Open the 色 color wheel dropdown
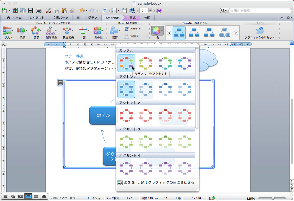294x201 pixels. pos(157,31)
